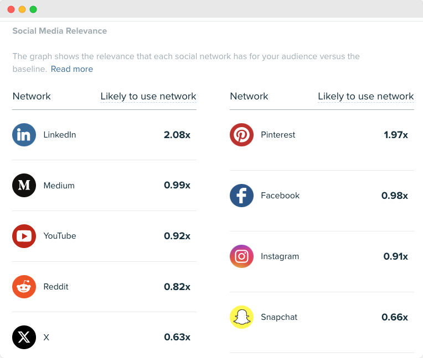Click LinkedIn's 2.08x value

[x=177, y=135]
